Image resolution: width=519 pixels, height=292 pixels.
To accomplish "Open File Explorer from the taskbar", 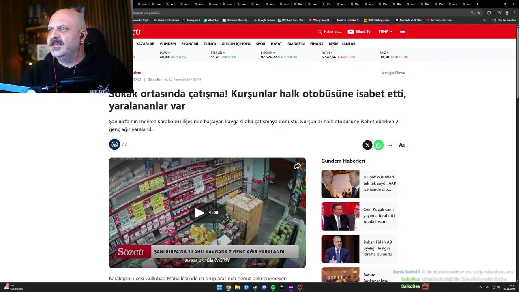I will pyautogui.click(x=237, y=287).
